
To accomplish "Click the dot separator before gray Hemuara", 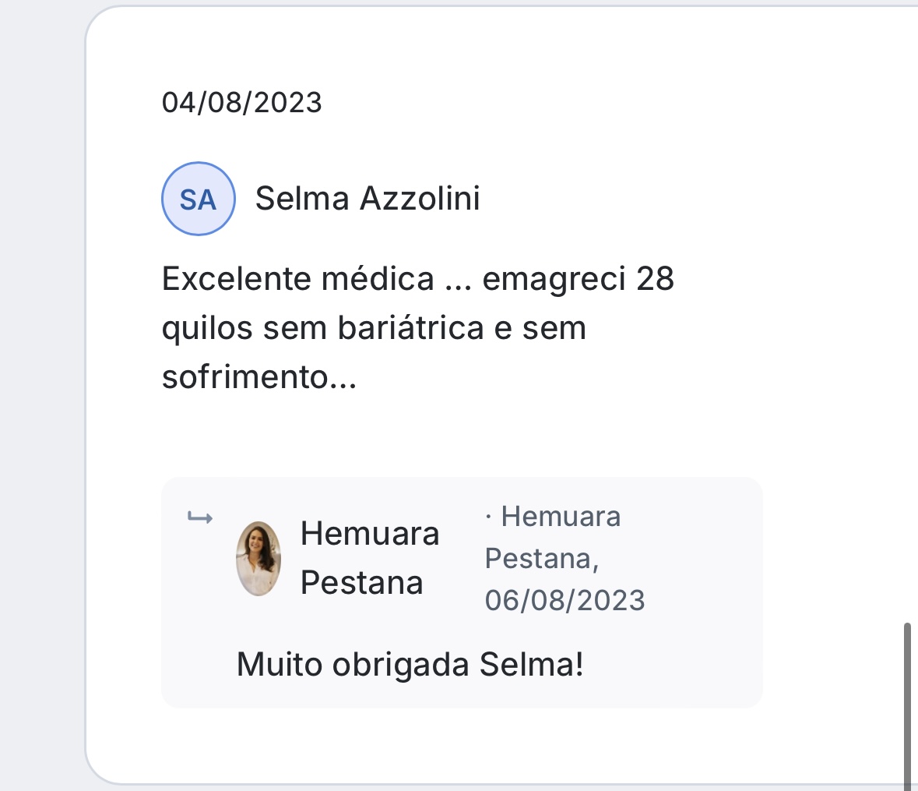I will pyautogui.click(x=488, y=517).
